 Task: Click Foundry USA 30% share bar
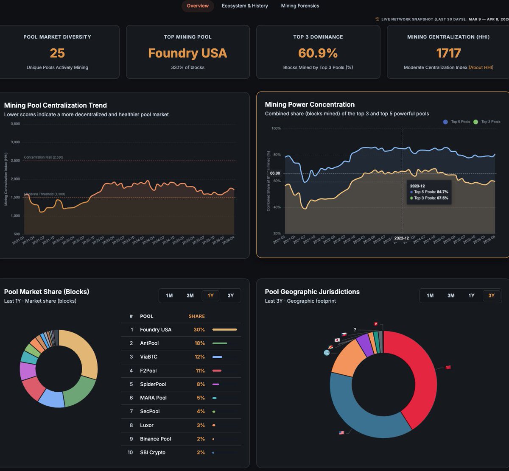pos(225,329)
